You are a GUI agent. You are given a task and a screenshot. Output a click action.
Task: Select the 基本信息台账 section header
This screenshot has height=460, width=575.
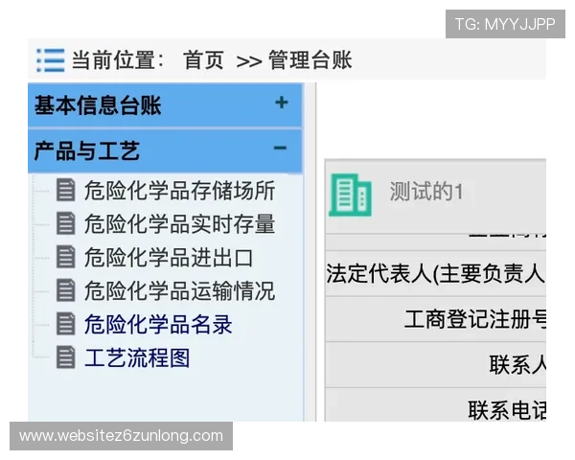coord(165,105)
